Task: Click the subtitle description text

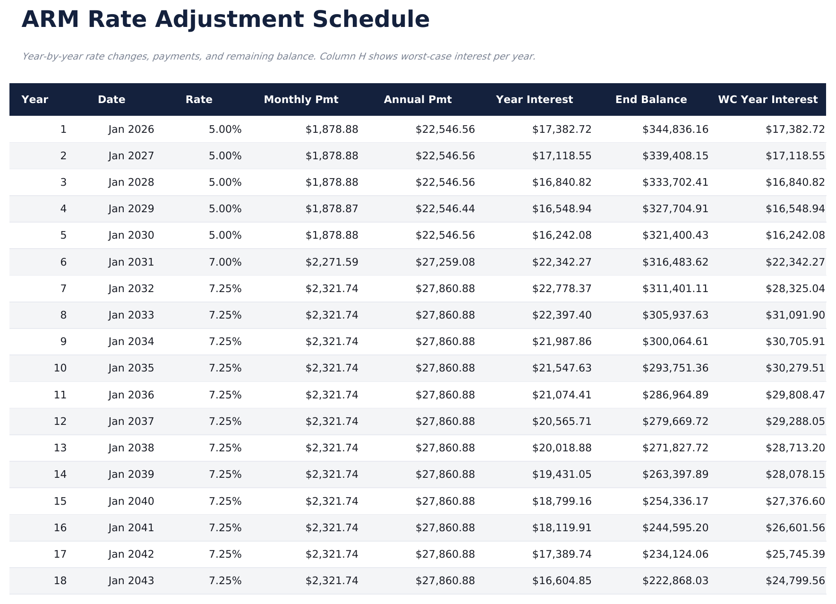Action: click(x=279, y=57)
